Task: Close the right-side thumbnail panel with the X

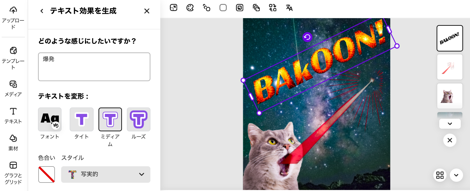Action: tap(450, 140)
